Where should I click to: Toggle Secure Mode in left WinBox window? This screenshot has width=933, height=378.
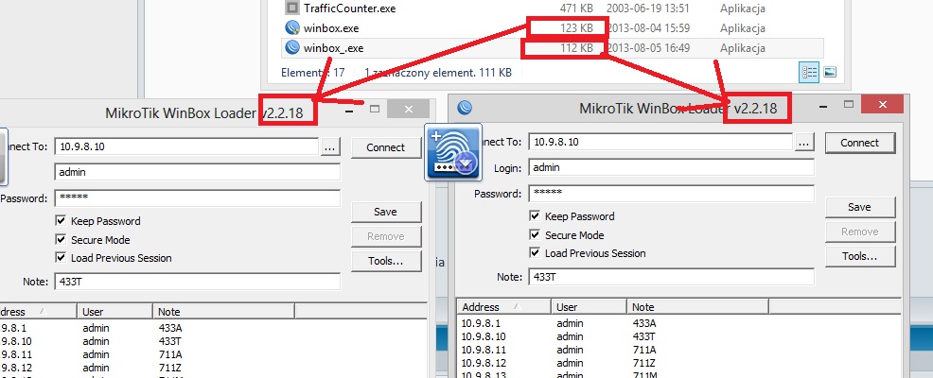pyautogui.click(x=61, y=239)
